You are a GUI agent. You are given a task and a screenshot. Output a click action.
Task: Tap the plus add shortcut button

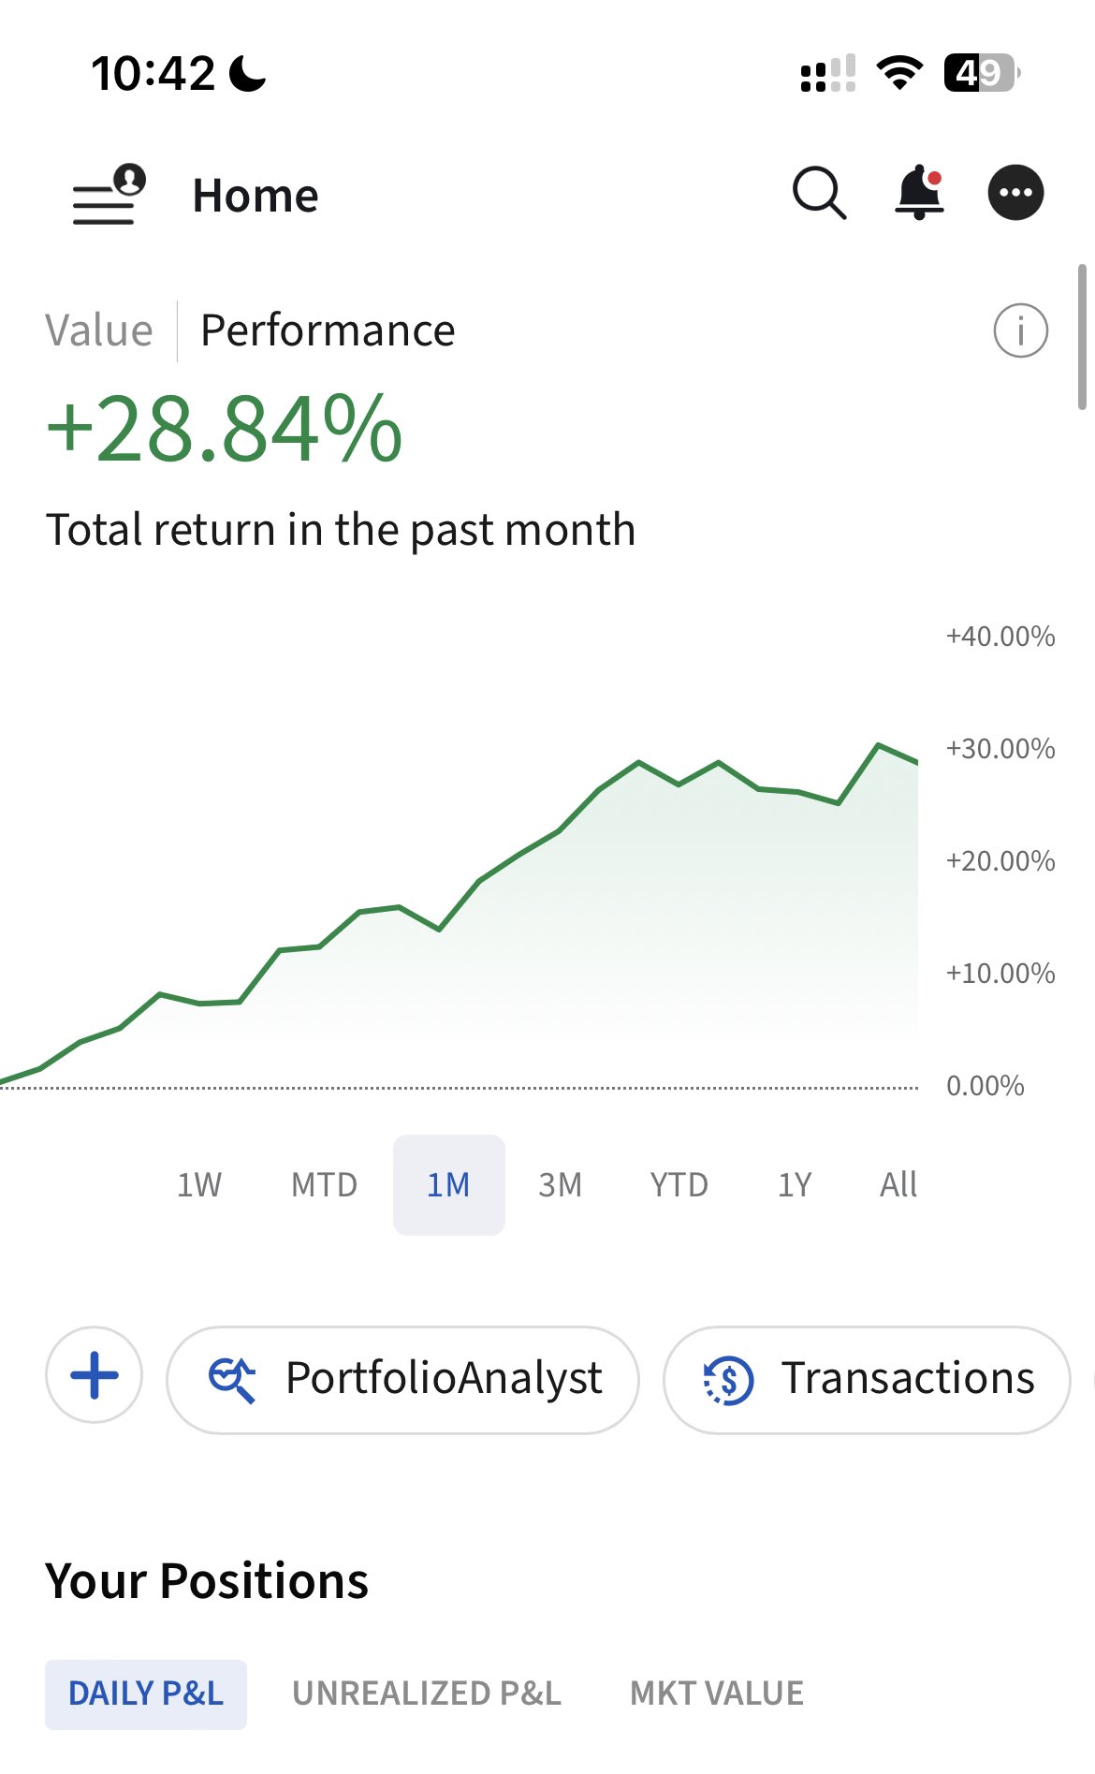click(x=95, y=1376)
